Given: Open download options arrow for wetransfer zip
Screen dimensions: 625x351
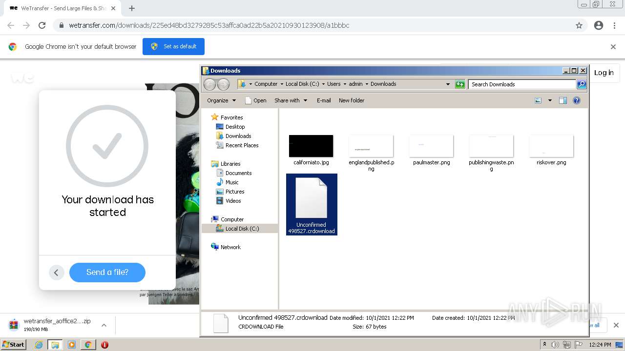Looking at the screenshot, I should [104, 325].
